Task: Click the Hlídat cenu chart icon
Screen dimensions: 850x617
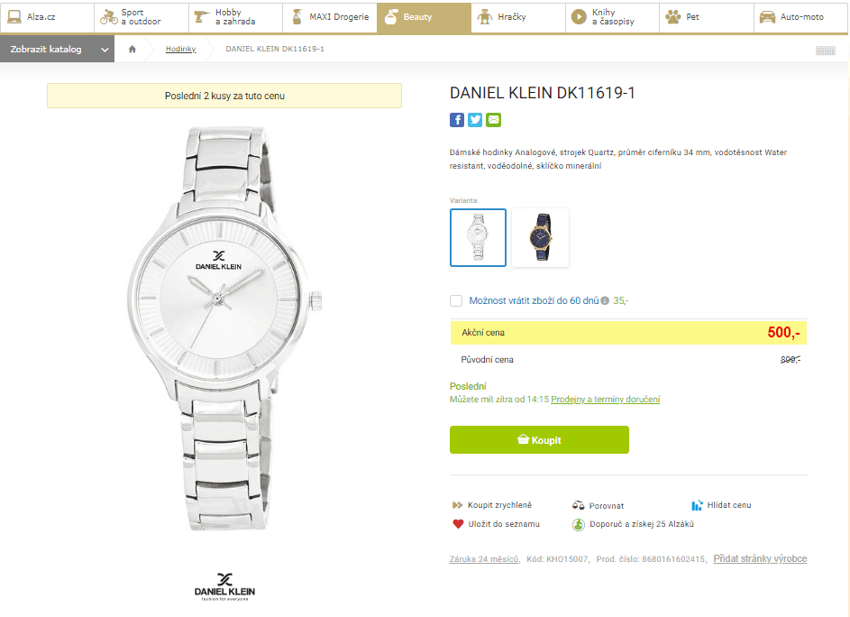Action: click(x=697, y=505)
